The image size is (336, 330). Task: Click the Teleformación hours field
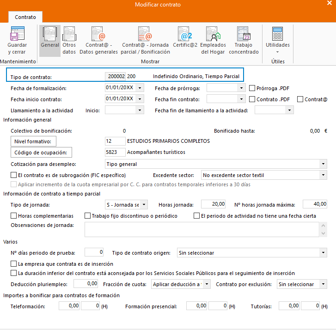point(91,306)
